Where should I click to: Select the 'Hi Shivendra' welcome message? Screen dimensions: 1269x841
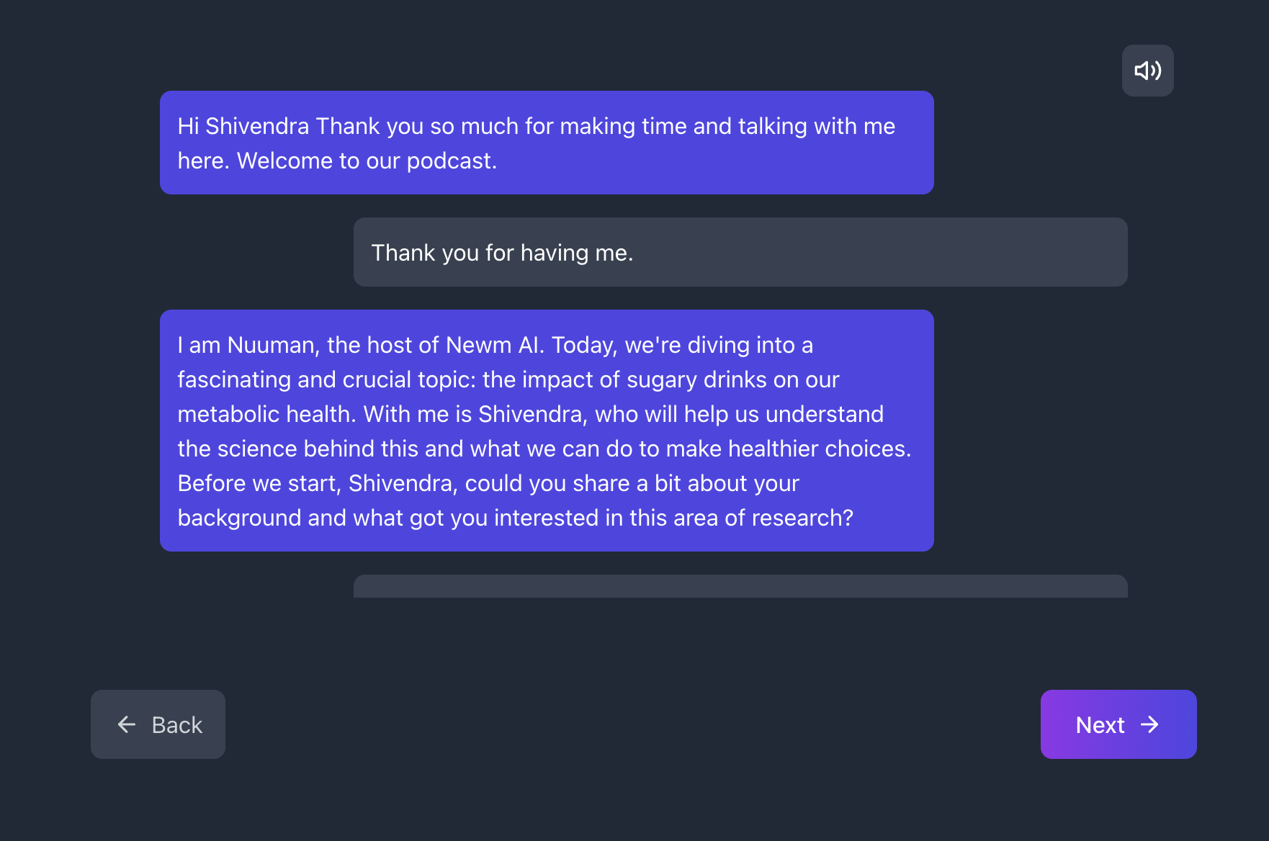[546, 143]
